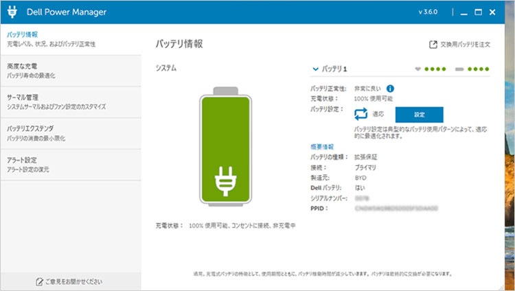Close the Dell Power Manager window
515x291 pixels.
click(x=492, y=12)
